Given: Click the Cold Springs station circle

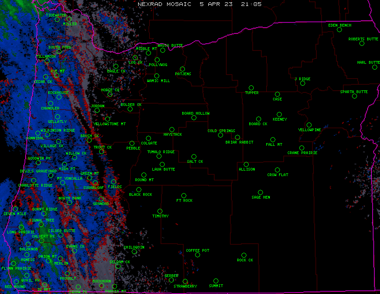Looking at the screenshot, I should tap(220, 135).
